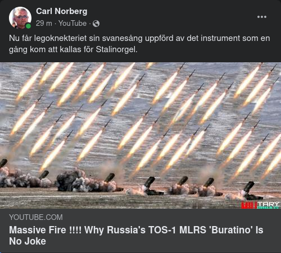The width and height of the screenshot is (281, 253).
Task: Click the green online status dot
Action: (28, 26)
